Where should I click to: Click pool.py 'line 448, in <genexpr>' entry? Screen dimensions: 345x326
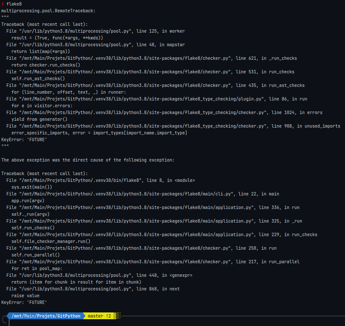99,276
